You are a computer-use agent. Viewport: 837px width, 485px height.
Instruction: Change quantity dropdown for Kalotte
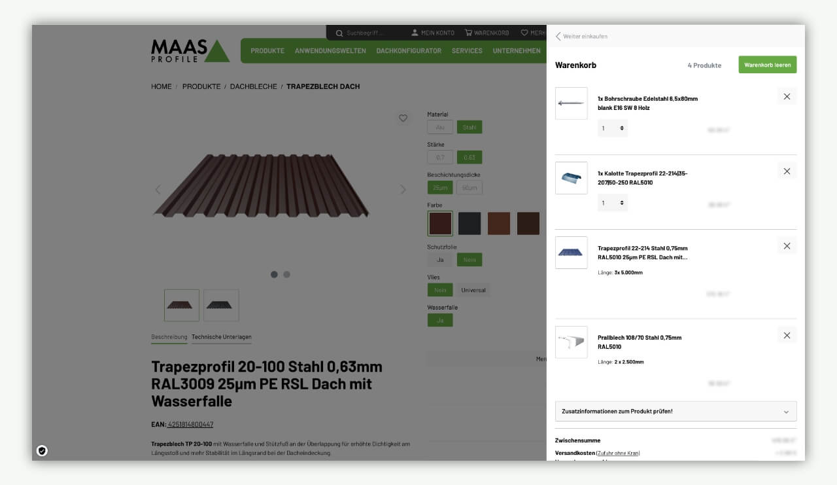pos(613,203)
